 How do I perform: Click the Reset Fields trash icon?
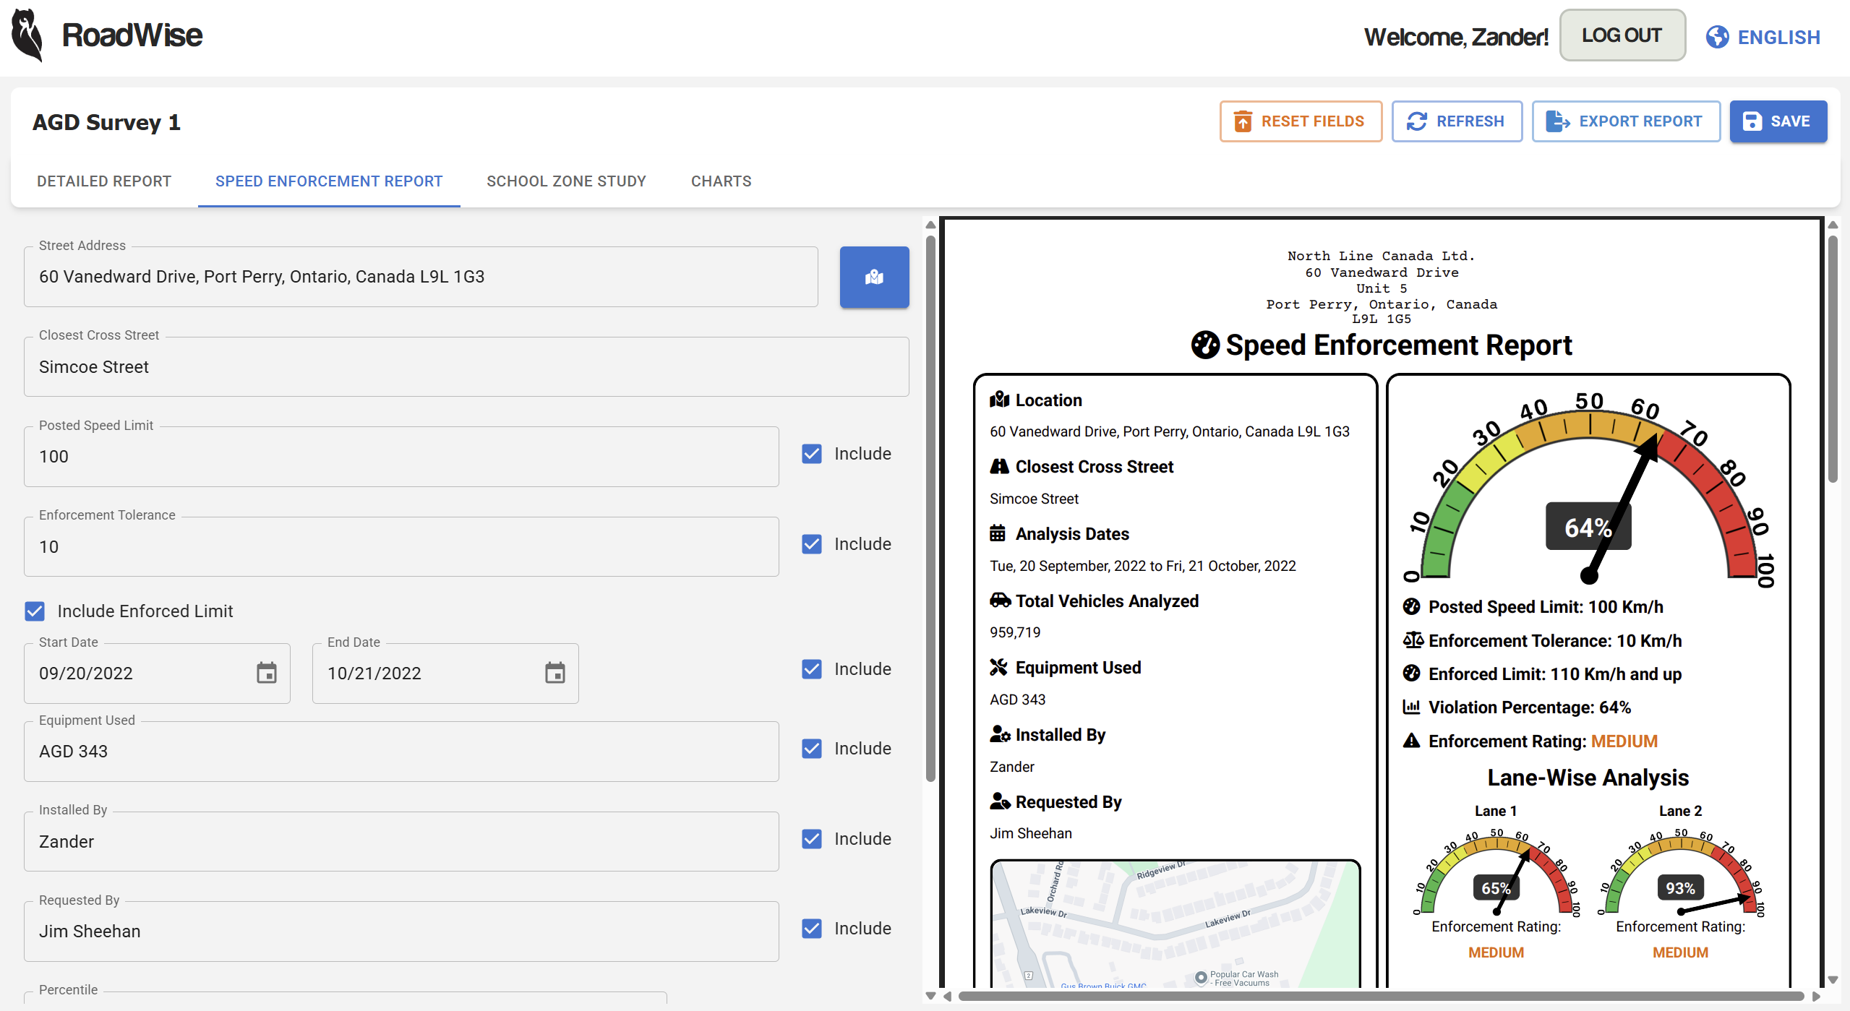tap(1242, 121)
